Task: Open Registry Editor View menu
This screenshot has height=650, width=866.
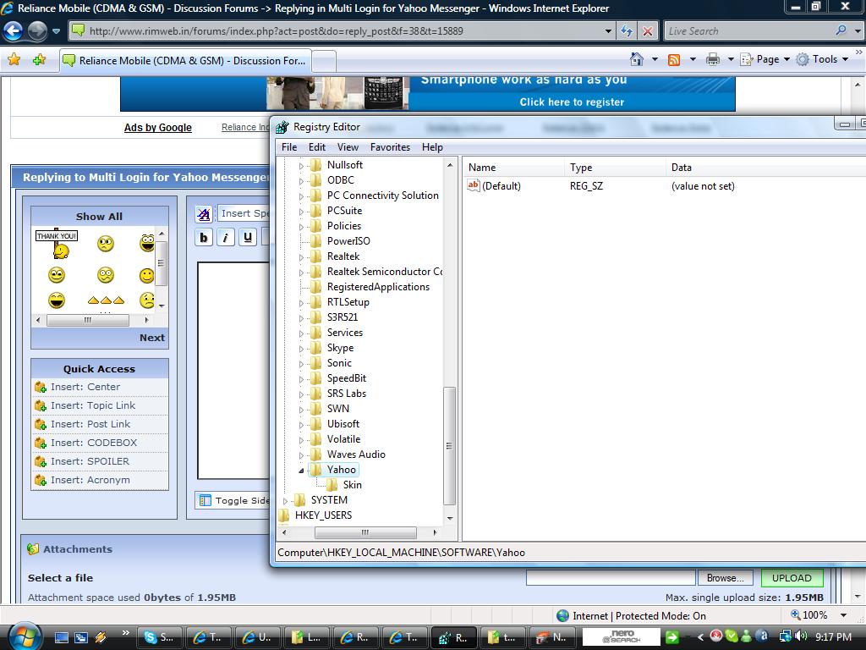Action: coord(348,147)
